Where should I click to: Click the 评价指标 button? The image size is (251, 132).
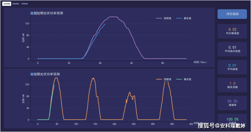pos(232,14)
